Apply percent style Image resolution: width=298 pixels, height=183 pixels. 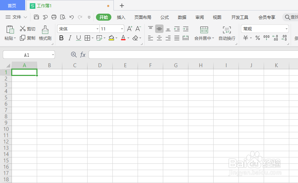tap(258, 38)
